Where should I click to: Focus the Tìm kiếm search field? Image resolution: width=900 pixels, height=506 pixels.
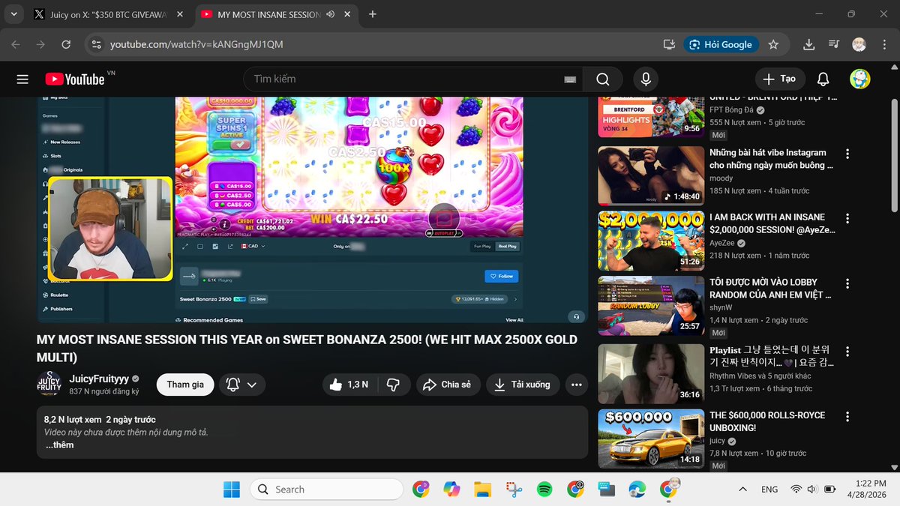pos(405,79)
